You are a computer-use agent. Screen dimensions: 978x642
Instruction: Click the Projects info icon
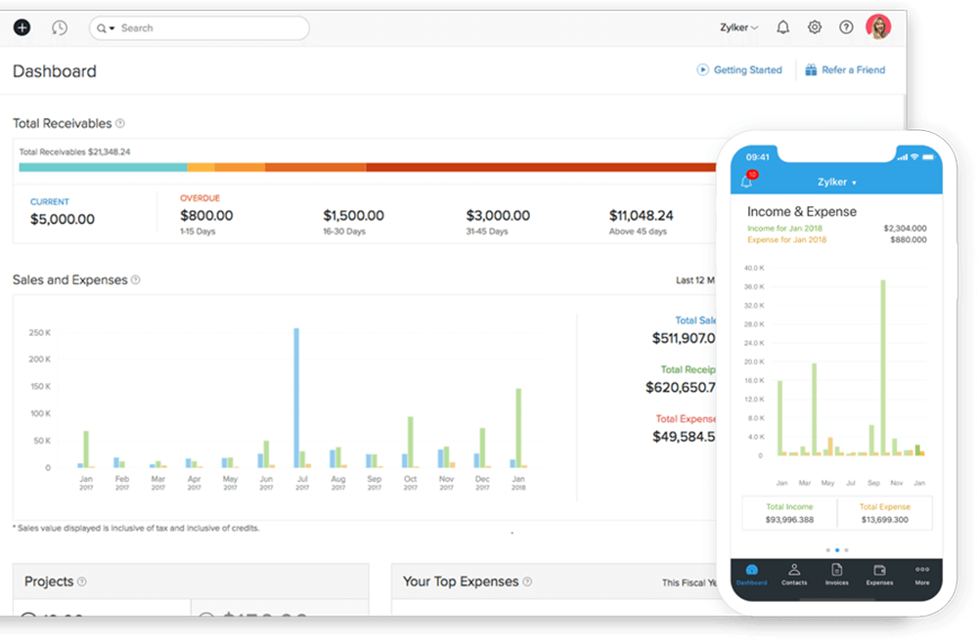click(82, 581)
